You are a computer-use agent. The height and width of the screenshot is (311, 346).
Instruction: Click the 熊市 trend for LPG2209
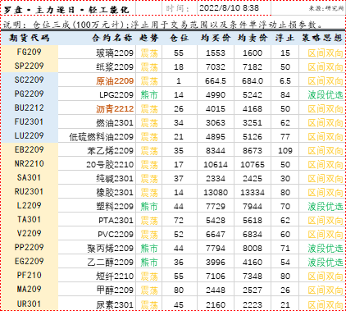(x=149, y=95)
